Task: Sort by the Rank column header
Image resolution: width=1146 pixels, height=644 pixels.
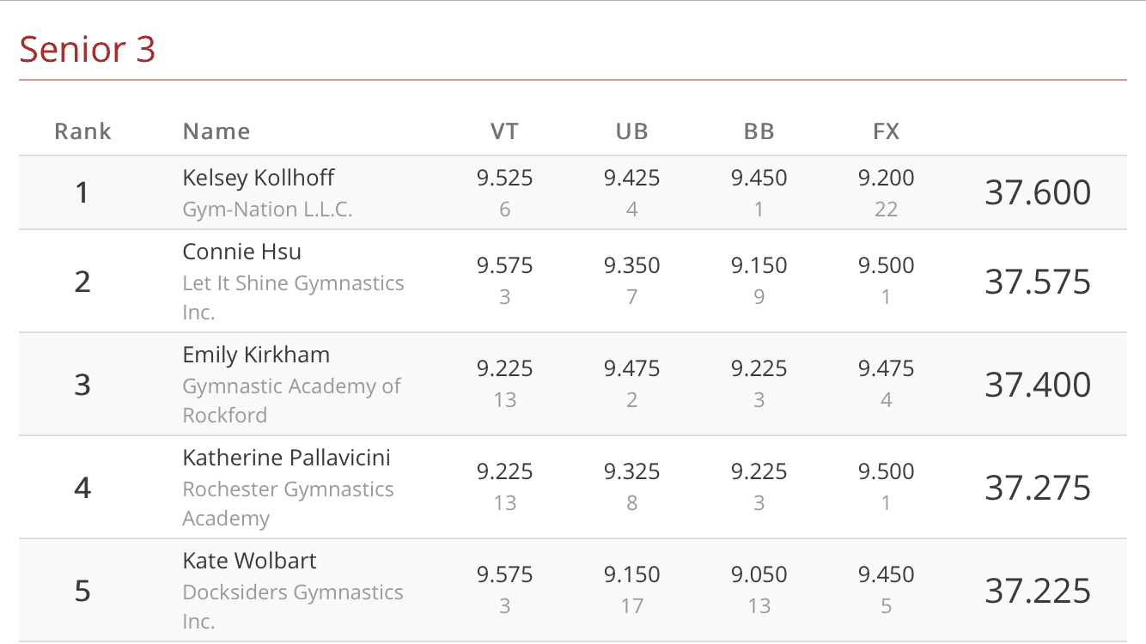Action: [82, 131]
